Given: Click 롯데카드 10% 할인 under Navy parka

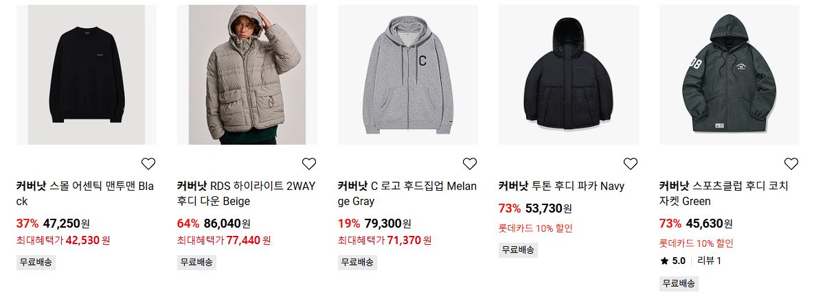Looking at the screenshot, I should pyautogui.click(x=535, y=228).
